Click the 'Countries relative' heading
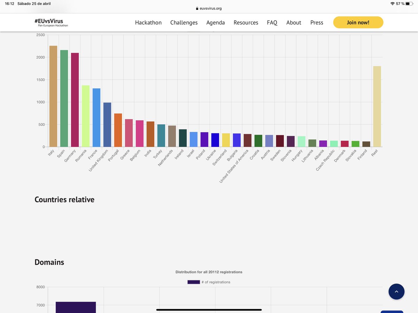 (x=64, y=199)
